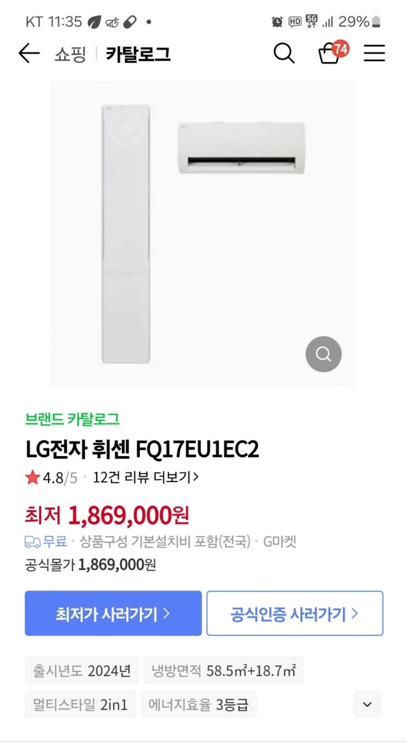Tap the red star rating icon
The image size is (406, 743).
click(32, 477)
